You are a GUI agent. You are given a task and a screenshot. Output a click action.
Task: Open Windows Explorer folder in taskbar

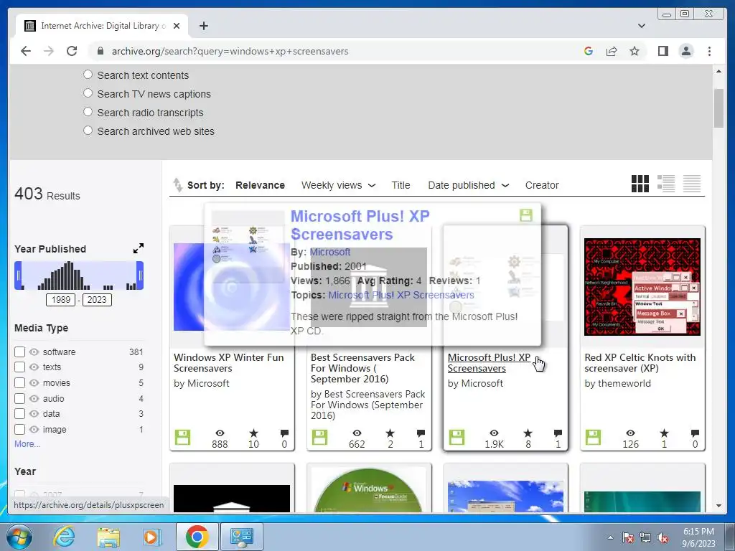(108, 537)
